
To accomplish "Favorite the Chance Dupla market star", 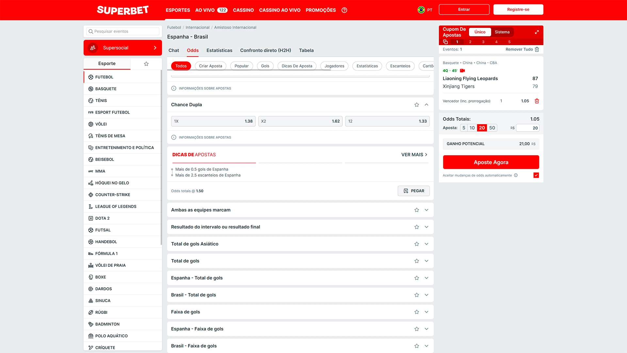I will pos(417,105).
